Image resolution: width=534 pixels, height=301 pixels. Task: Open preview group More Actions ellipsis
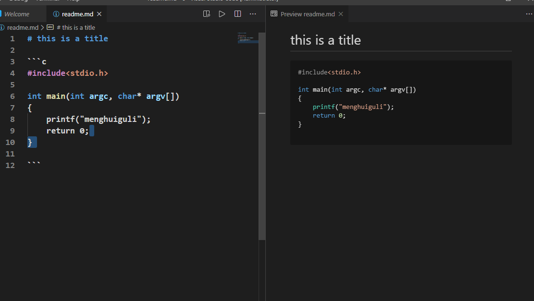(x=529, y=14)
